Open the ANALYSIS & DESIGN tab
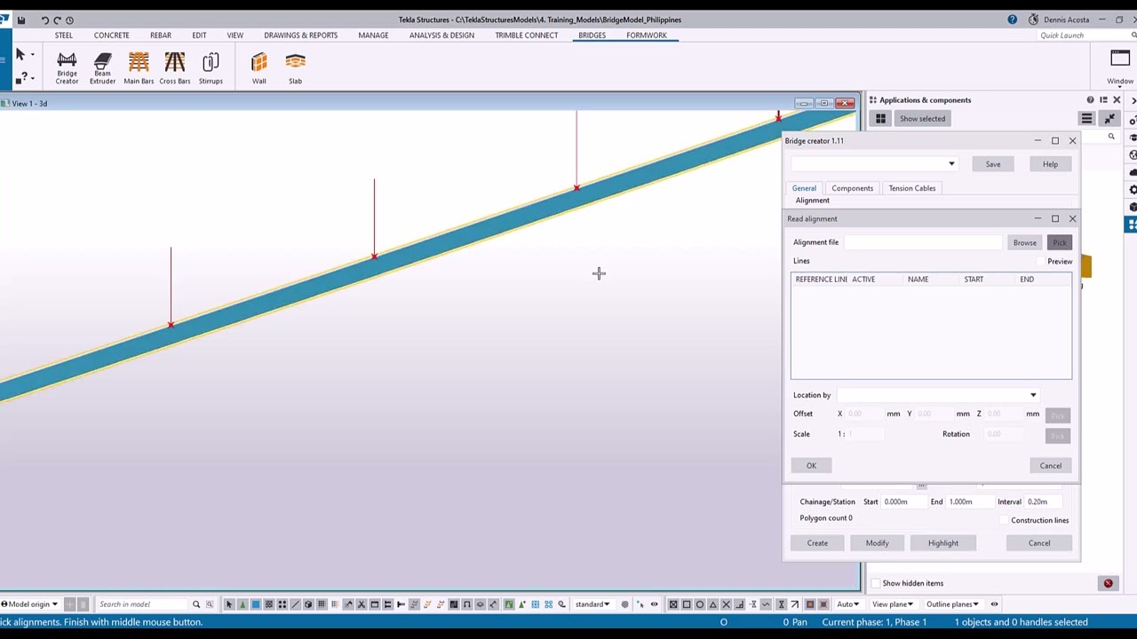This screenshot has width=1137, height=639. pos(441,35)
